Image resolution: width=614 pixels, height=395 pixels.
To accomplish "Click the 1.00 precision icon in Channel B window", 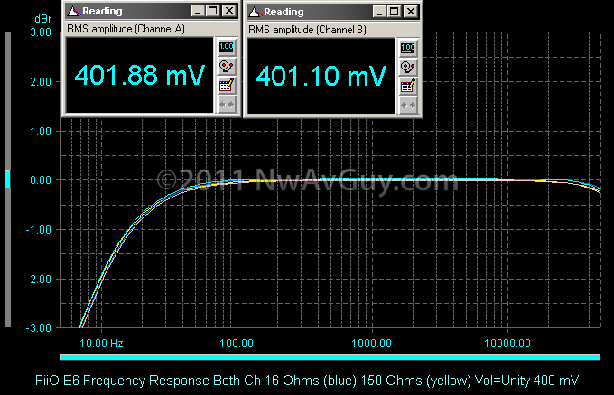I will click(408, 48).
